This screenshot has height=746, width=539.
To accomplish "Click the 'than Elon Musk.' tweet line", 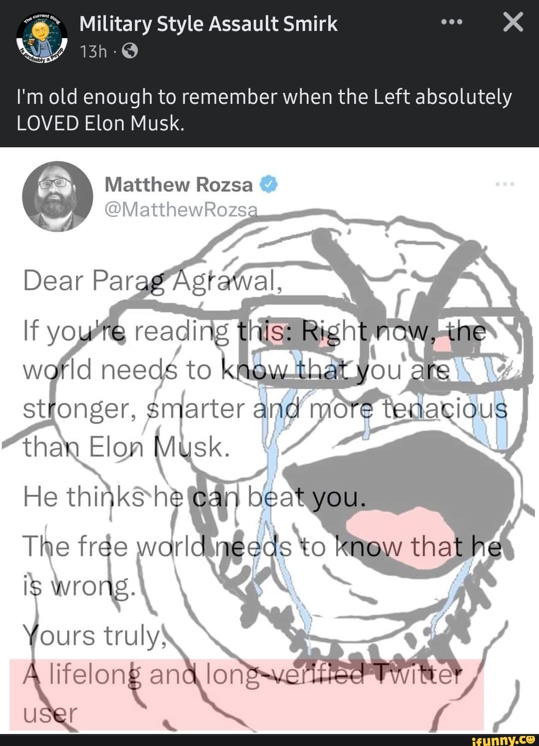I will tap(126, 446).
